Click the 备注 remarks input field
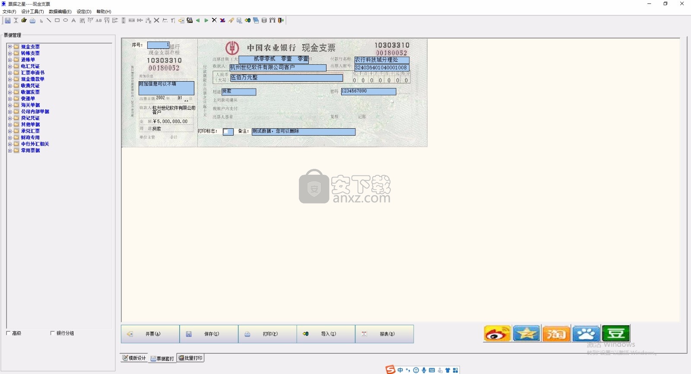691x374 pixels. pyautogui.click(x=304, y=132)
